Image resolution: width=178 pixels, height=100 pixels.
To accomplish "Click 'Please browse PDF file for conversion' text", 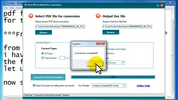I will tap(52, 22).
